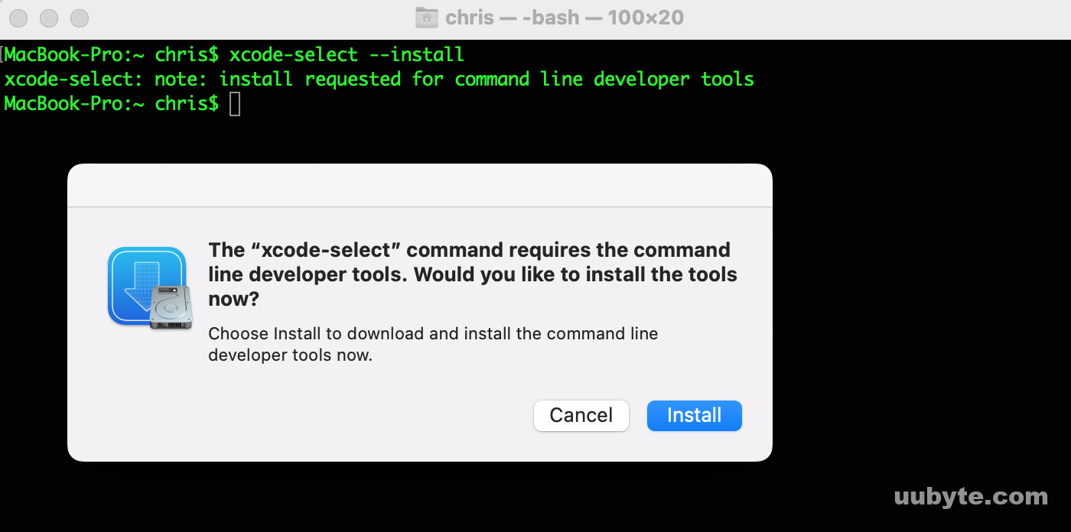Click the bold dialog heading about xcode-select
Screen dimensions: 1071x532
473,274
